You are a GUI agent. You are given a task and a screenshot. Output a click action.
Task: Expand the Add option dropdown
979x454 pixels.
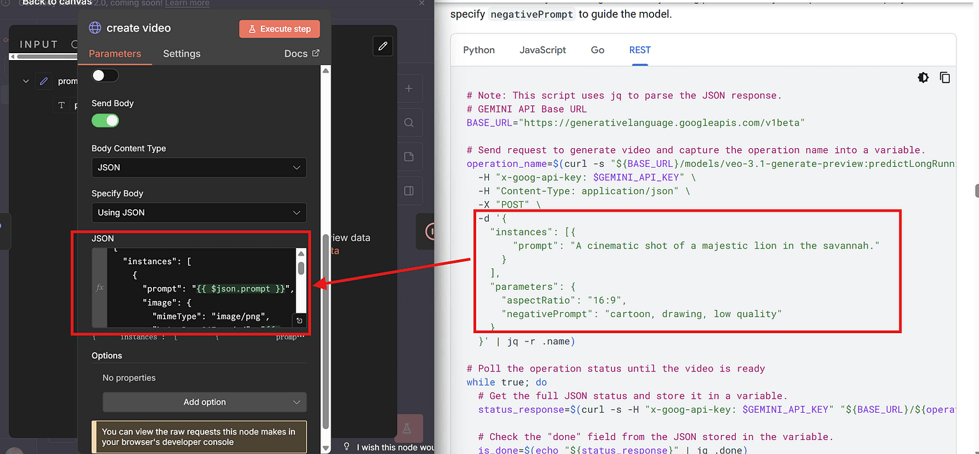(x=204, y=402)
